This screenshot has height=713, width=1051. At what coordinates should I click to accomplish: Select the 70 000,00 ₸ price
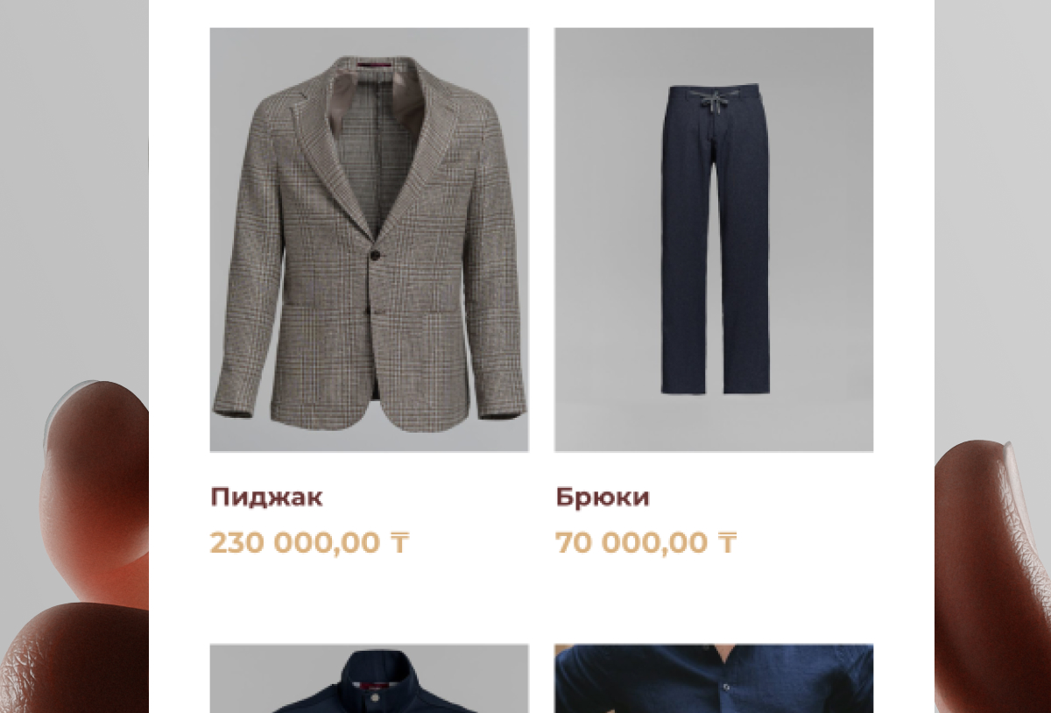coord(645,543)
